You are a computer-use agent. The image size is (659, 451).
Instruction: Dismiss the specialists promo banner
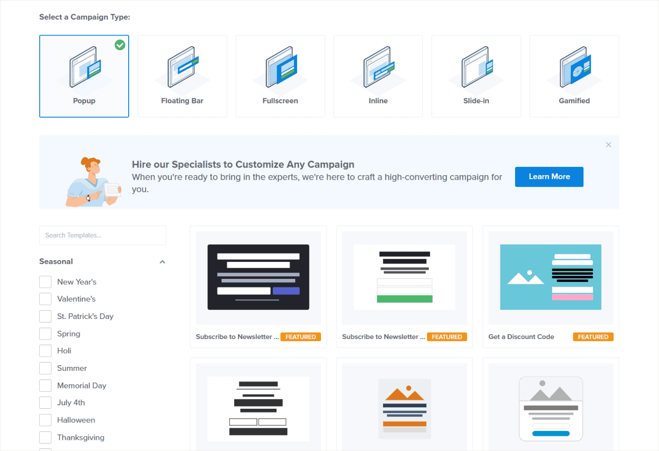coord(608,145)
